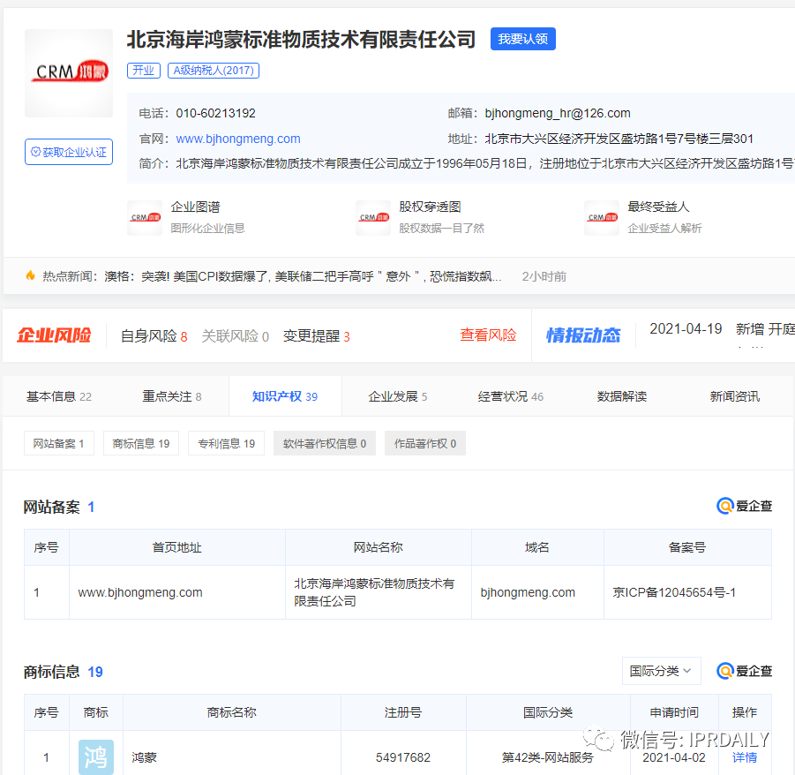Click 关联风险 0 risk item
Screen dimensions: 795x775
236,335
